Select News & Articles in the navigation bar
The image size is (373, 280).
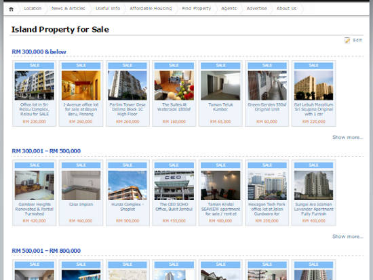[x=68, y=9]
